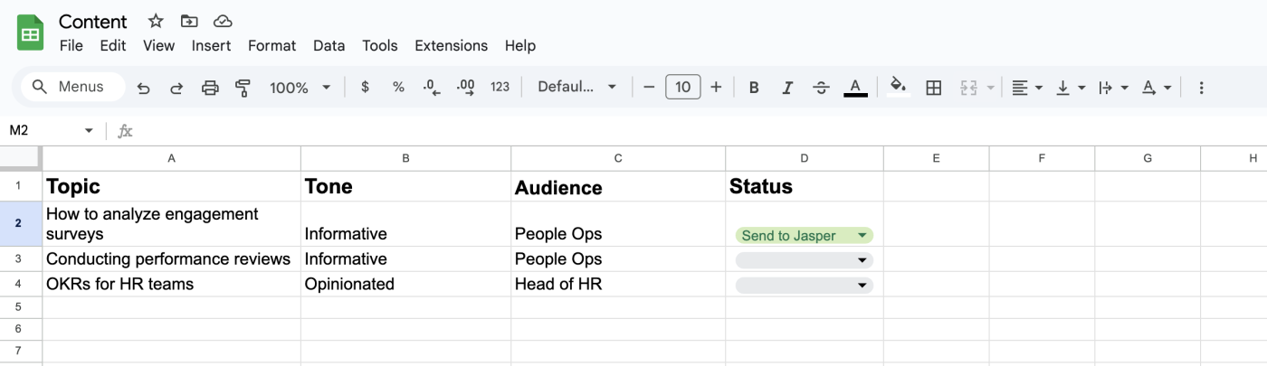The width and height of the screenshot is (1267, 366).
Task: Click the decrease decimal places icon
Action: point(432,88)
